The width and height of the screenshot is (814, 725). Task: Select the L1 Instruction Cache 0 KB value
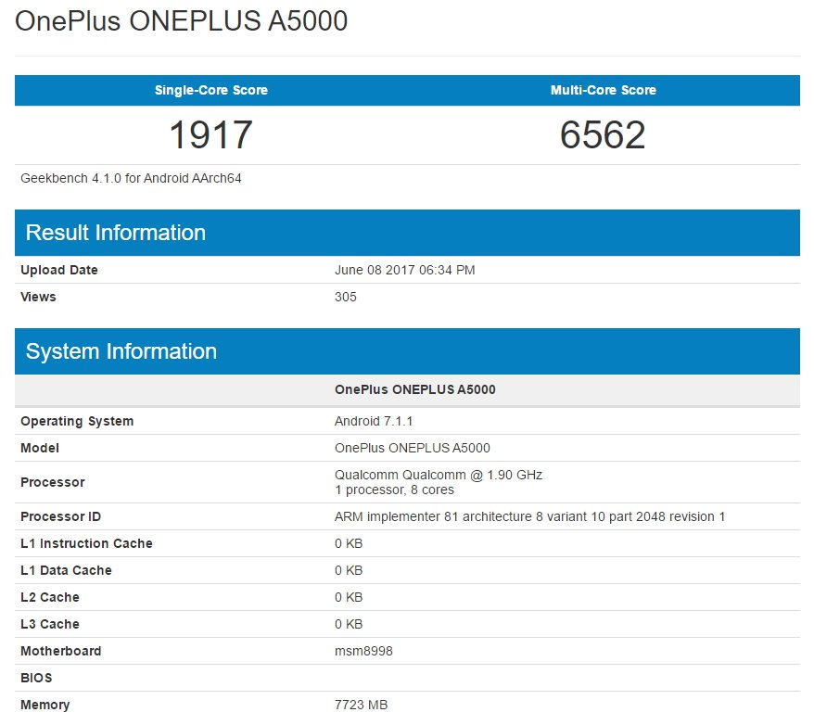[x=349, y=544]
